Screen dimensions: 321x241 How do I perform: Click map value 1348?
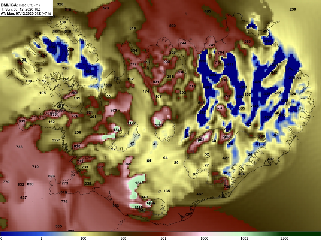[x=117, y=130]
